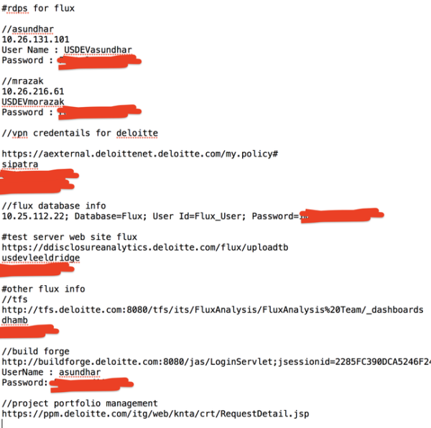Click the buildforge LoginServlet URL
The width and height of the screenshot is (431, 428).
[216, 362]
